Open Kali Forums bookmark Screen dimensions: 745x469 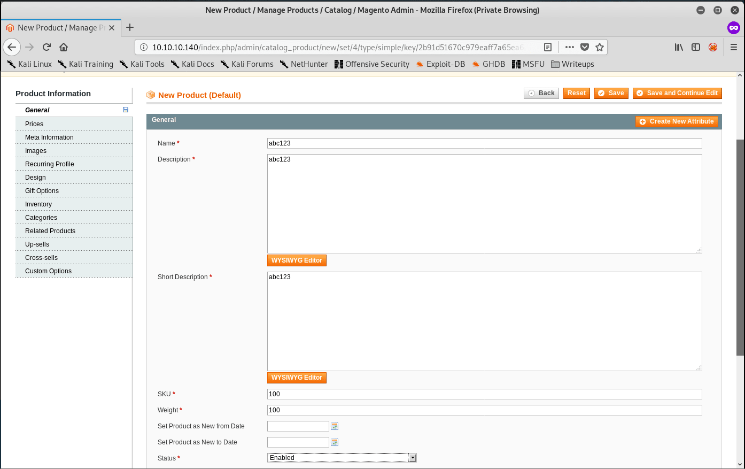click(x=247, y=64)
